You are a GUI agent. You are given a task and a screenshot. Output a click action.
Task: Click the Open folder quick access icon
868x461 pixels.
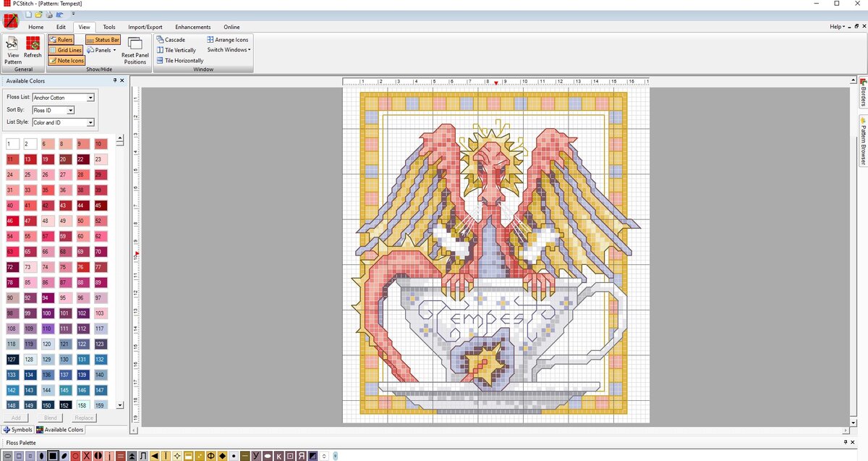tap(38, 14)
